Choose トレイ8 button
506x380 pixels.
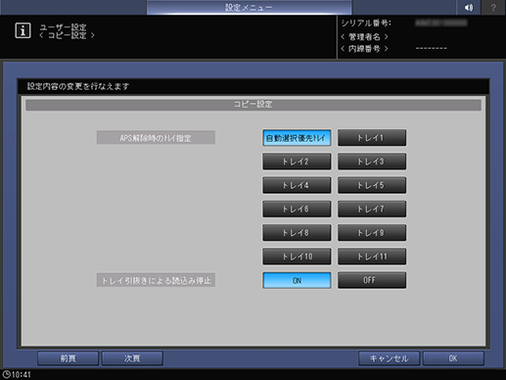(297, 233)
